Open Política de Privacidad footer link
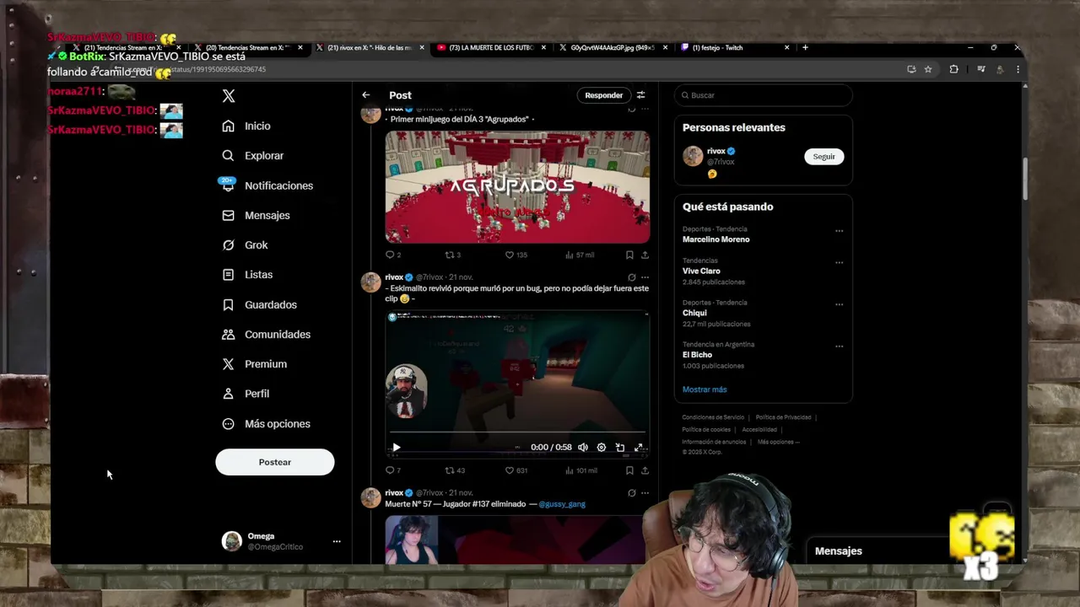This screenshot has width=1080, height=607. (783, 417)
